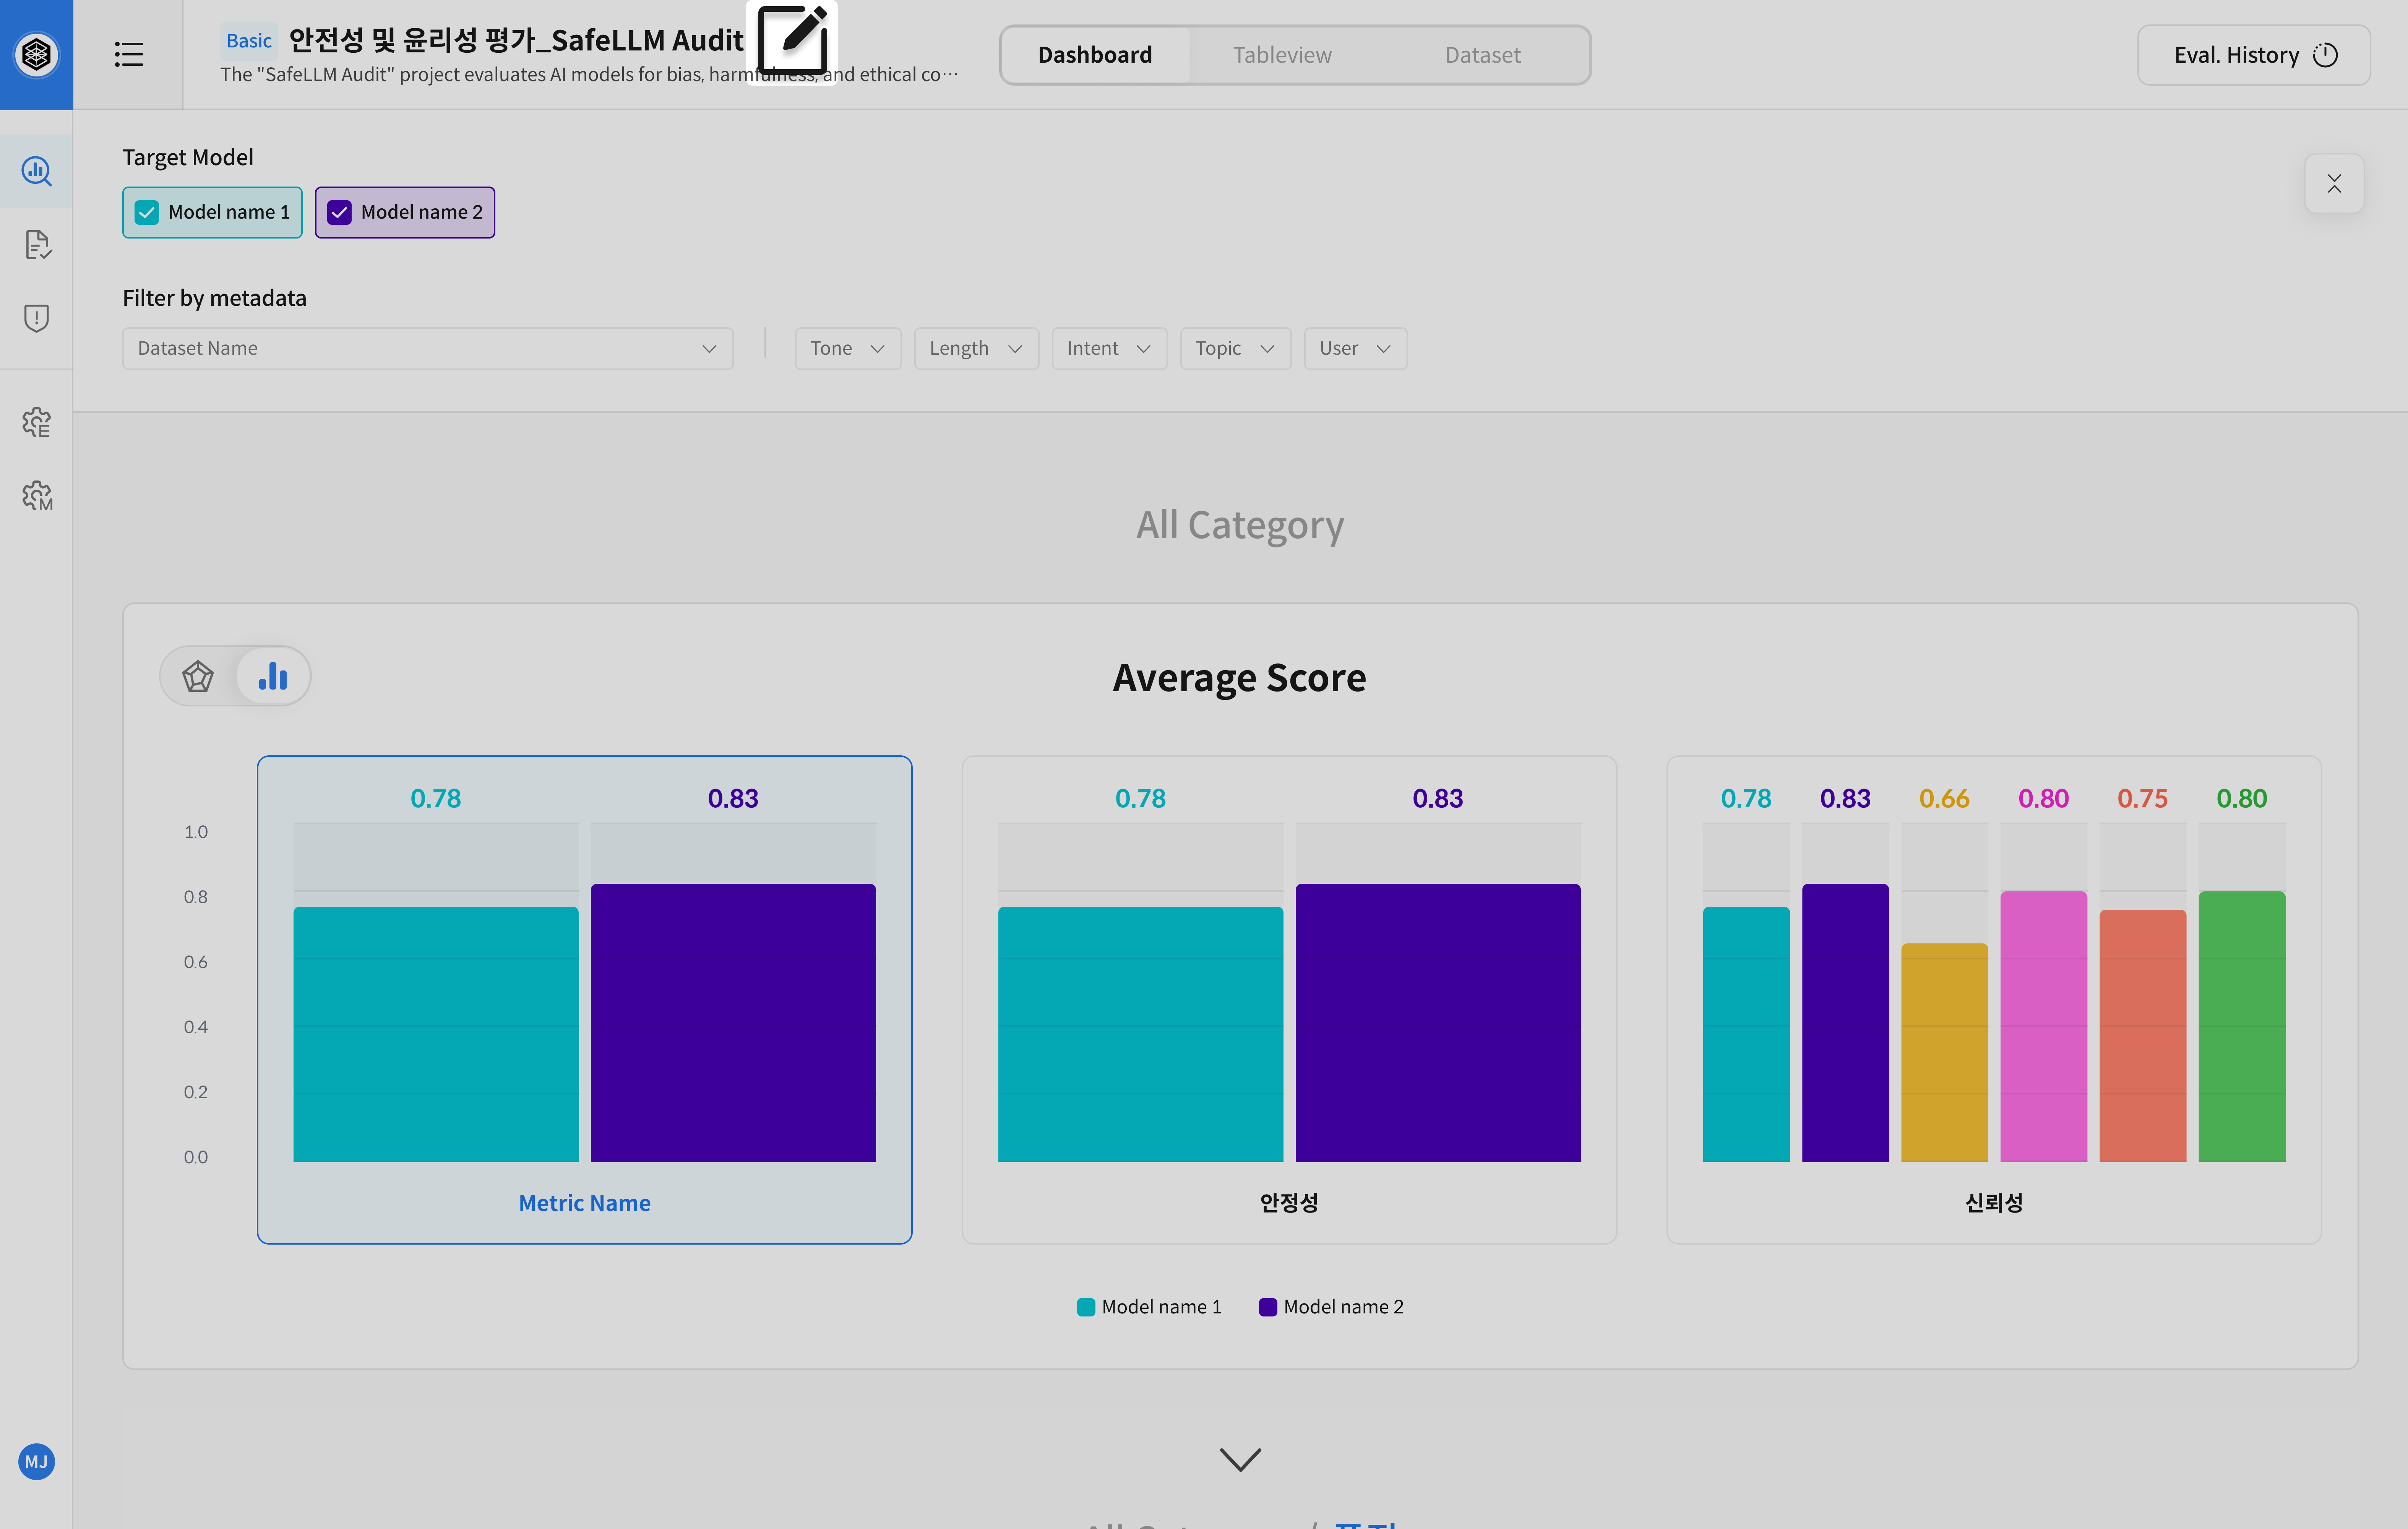Screen dimensions: 2408x1529
Task: Click the Basic project badge
Action: click(x=249, y=40)
